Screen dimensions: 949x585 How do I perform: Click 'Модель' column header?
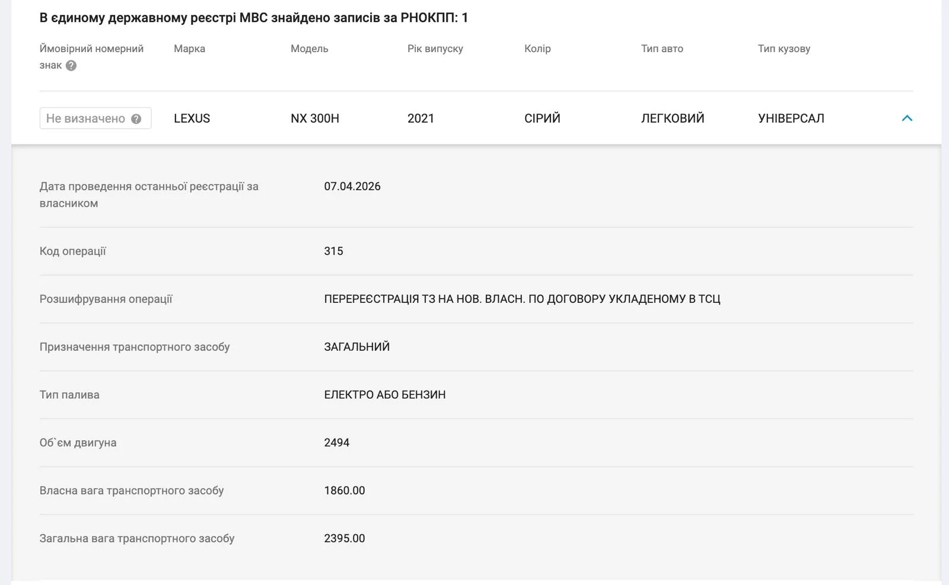click(309, 49)
